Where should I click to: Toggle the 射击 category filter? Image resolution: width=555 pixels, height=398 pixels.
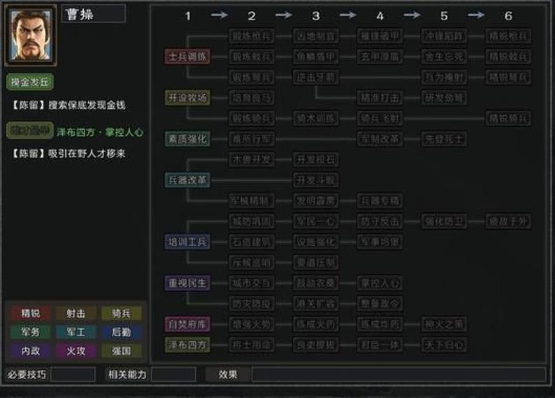click(75, 314)
